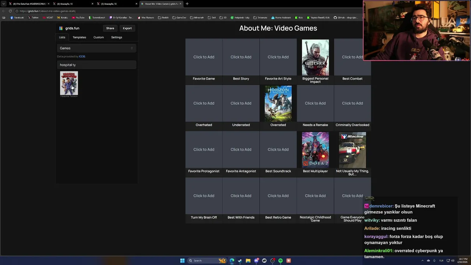Switch to the '(3) Anasayfa / X' tab

click(117, 4)
